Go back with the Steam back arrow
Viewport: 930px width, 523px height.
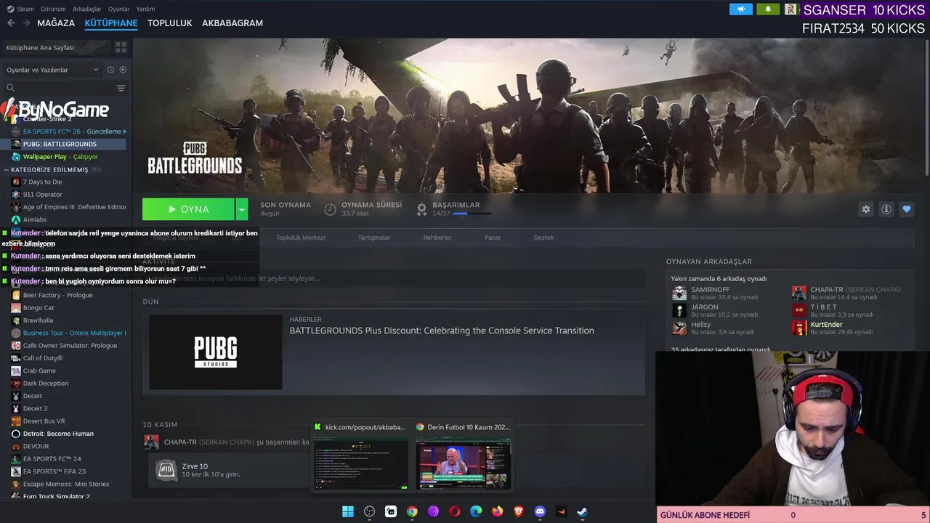pyautogui.click(x=11, y=23)
